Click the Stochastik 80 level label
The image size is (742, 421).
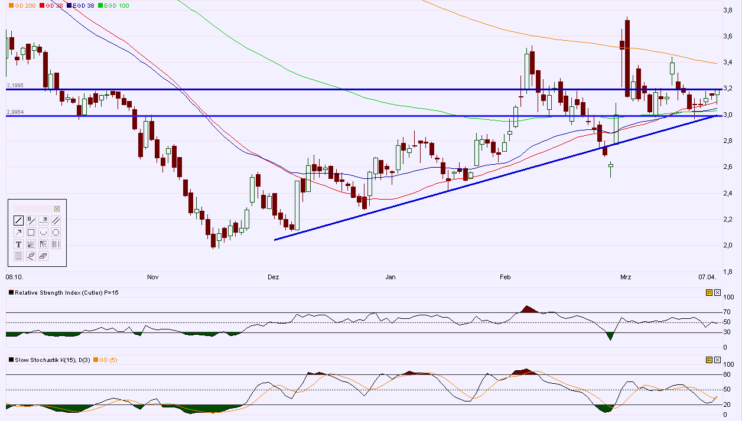[726, 374]
